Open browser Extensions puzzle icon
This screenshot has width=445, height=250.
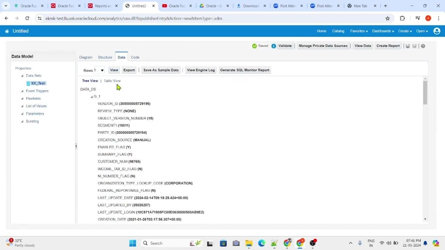(x=402, y=18)
